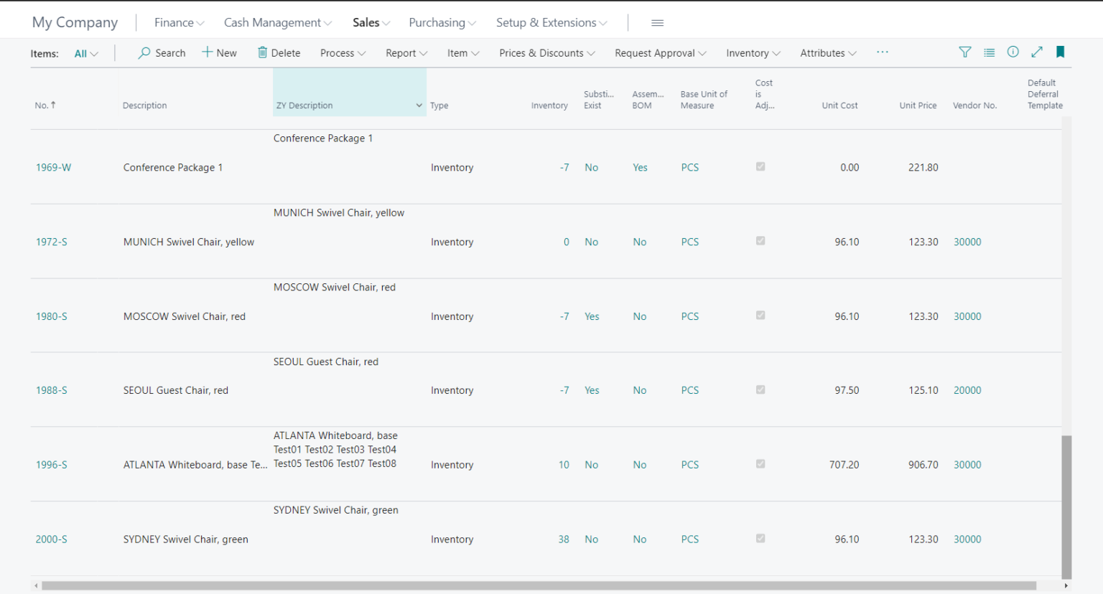Bookmark this page using the bookmark icon

pyautogui.click(x=1061, y=52)
